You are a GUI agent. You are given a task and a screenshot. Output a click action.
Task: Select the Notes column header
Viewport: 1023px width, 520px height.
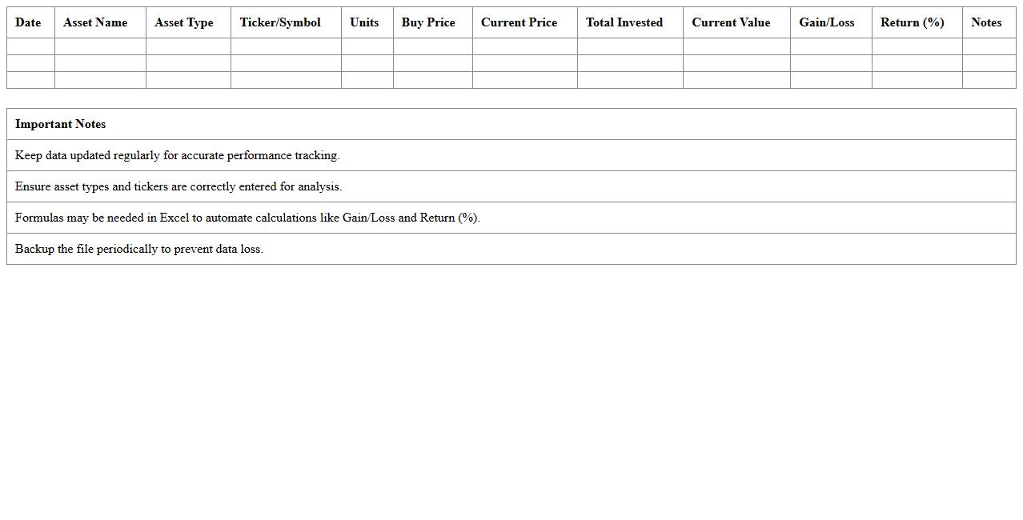986,22
